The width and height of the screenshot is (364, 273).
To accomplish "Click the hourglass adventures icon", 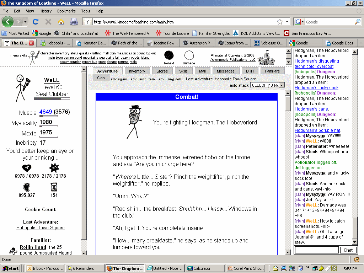I will pyautogui.click(x=54, y=187).
